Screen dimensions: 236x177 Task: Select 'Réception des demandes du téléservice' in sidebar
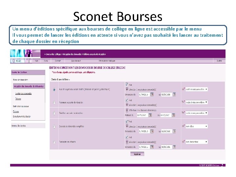click(29, 86)
